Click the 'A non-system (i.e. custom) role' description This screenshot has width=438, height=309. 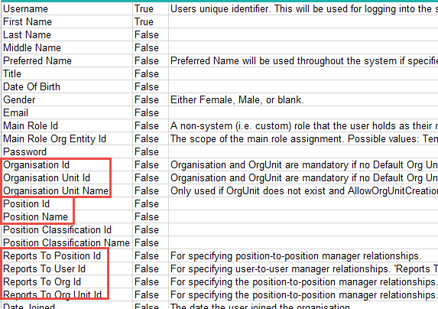pyautogui.click(x=303, y=125)
